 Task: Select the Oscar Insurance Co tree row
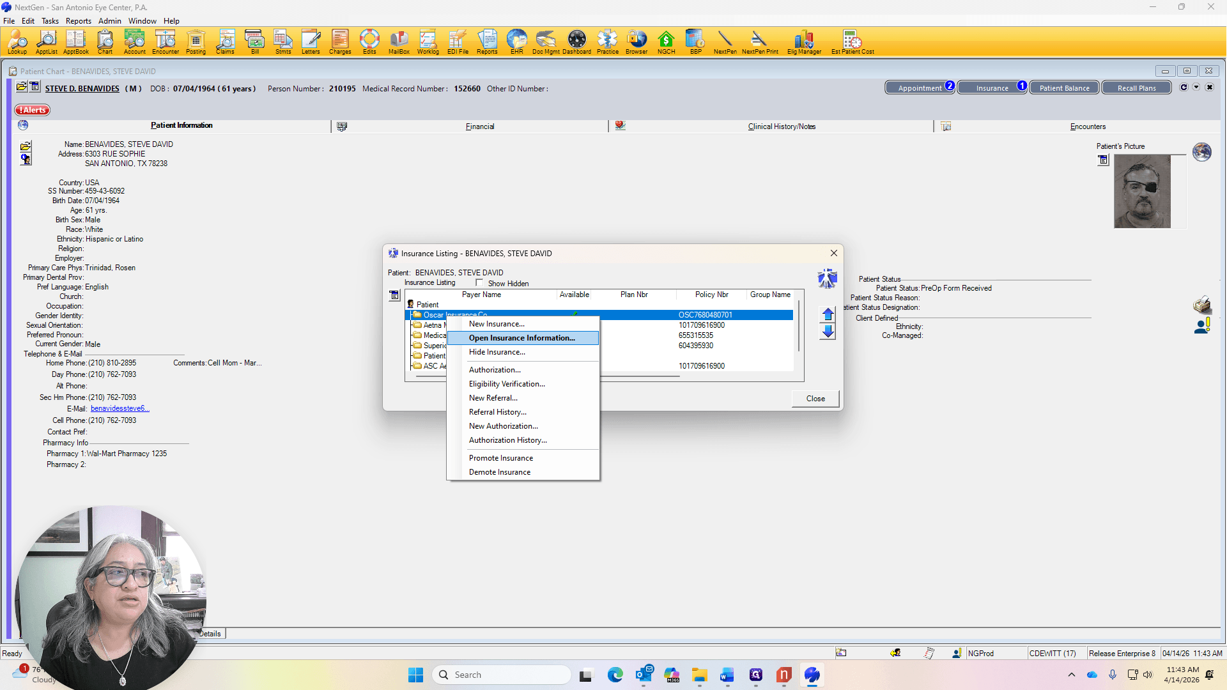coord(601,315)
